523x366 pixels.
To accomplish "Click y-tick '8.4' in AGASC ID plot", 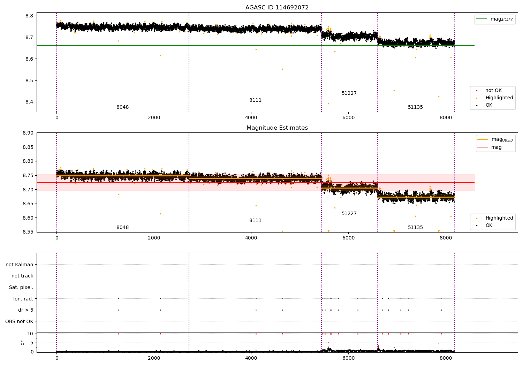I will (x=29, y=102).
